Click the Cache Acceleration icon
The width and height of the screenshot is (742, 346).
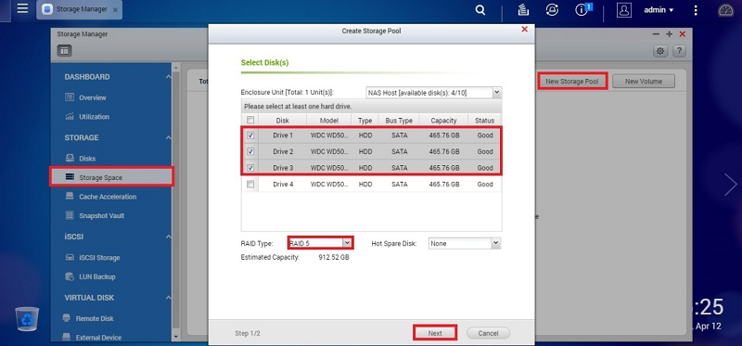(x=70, y=197)
